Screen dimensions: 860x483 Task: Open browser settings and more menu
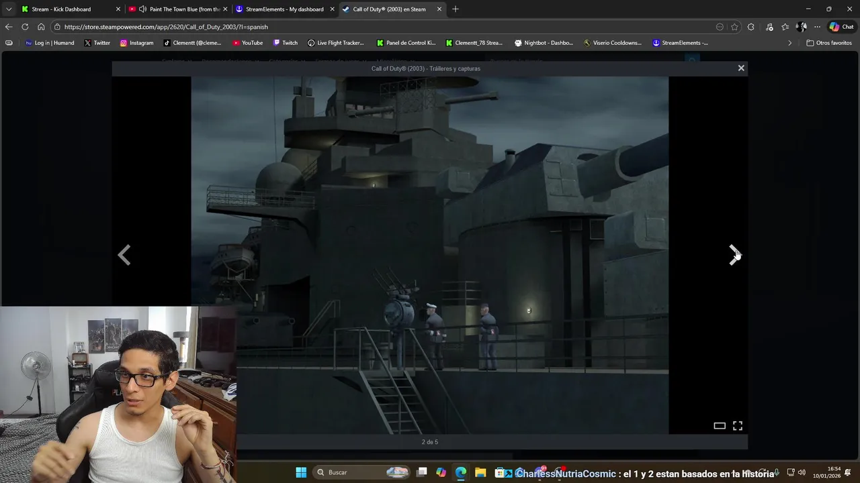(x=817, y=27)
